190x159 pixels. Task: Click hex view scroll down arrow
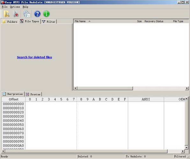click(186, 147)
